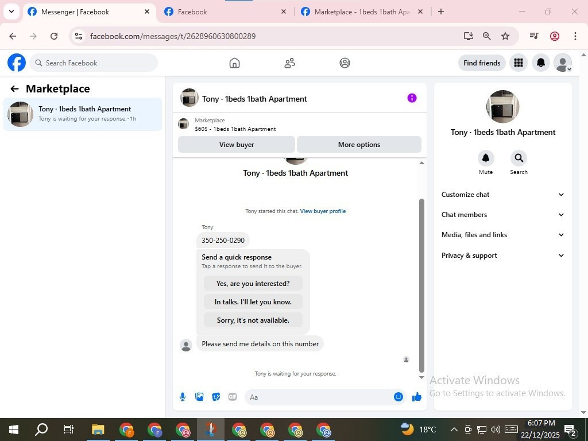The image size is (588, 441).
Task: Send 'Sorry, it's not available.' response
Action: pyautogui.click(x=253, y=320)
